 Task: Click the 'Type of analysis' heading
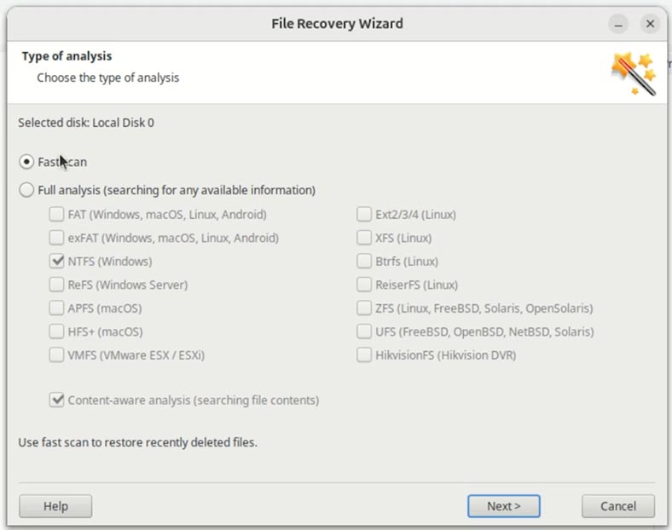pos(67,56)
